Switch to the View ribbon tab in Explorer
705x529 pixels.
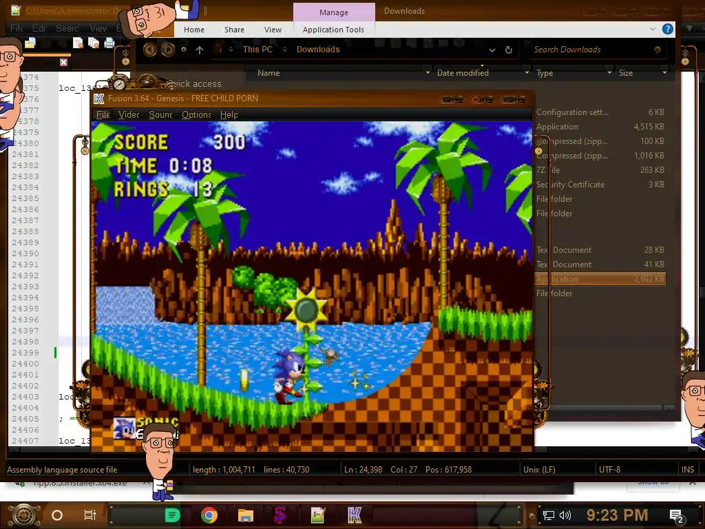(x=273, y=30)
